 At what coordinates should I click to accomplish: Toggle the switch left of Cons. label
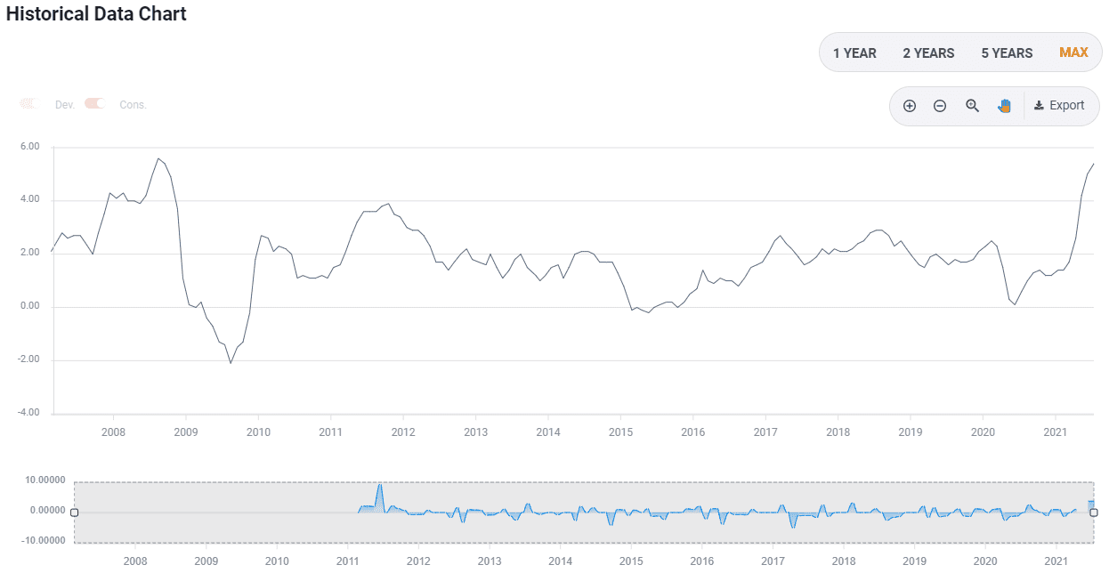pos(94,104)
